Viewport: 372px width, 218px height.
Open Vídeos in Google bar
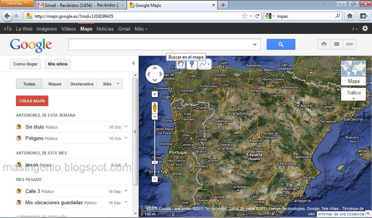click(69, 29)
